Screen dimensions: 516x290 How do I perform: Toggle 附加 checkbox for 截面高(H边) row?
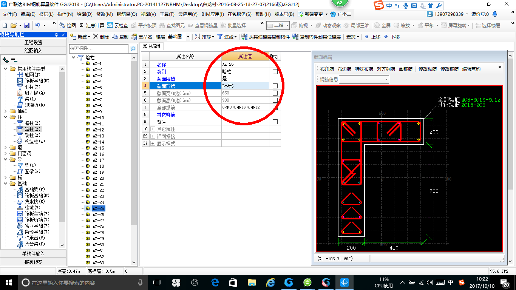275,100
